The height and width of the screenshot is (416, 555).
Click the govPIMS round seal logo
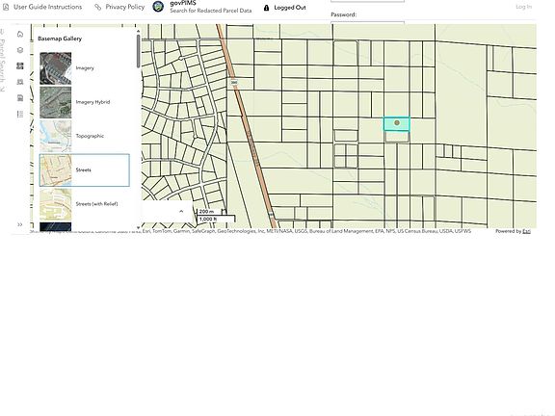pyautogui.click(x=158, y=7)
